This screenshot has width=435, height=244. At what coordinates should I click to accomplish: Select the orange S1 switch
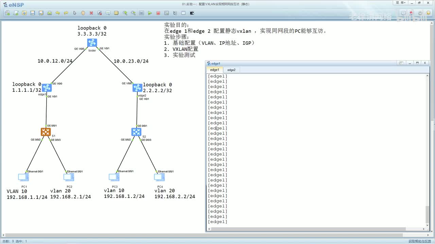(46, 132)
